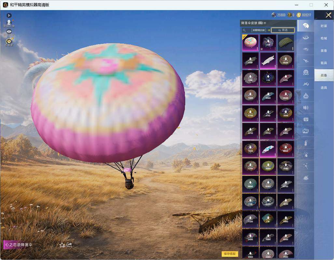Click the 新增筛选功能 label button
The height and width of the screenshot is (260, 334).
coord(259,30)
